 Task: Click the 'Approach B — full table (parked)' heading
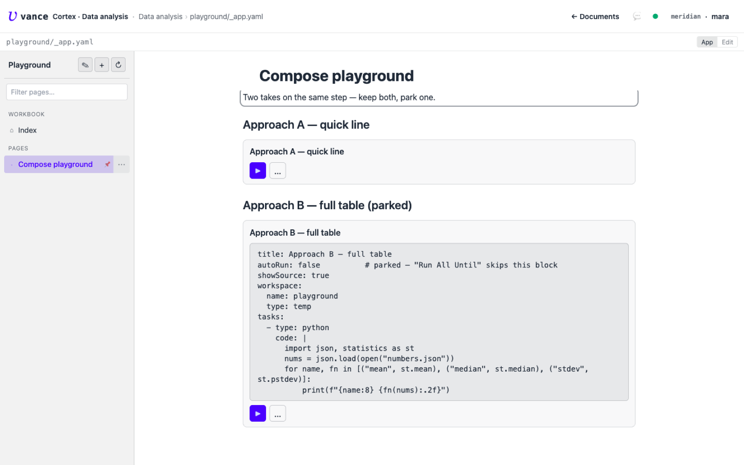[x=327, y=206]
